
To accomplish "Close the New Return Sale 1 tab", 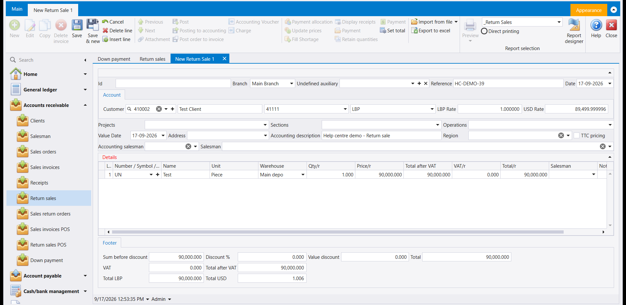I will (x=224, y=59).
